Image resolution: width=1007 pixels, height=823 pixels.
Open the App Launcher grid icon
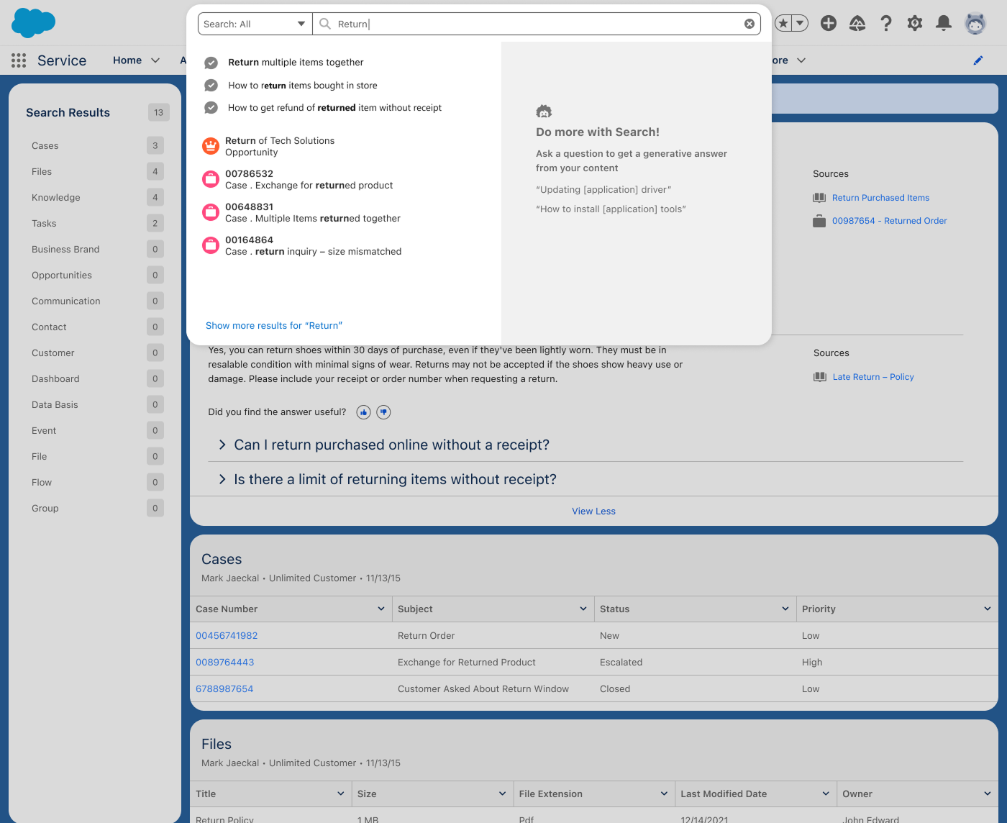(19, 60)
